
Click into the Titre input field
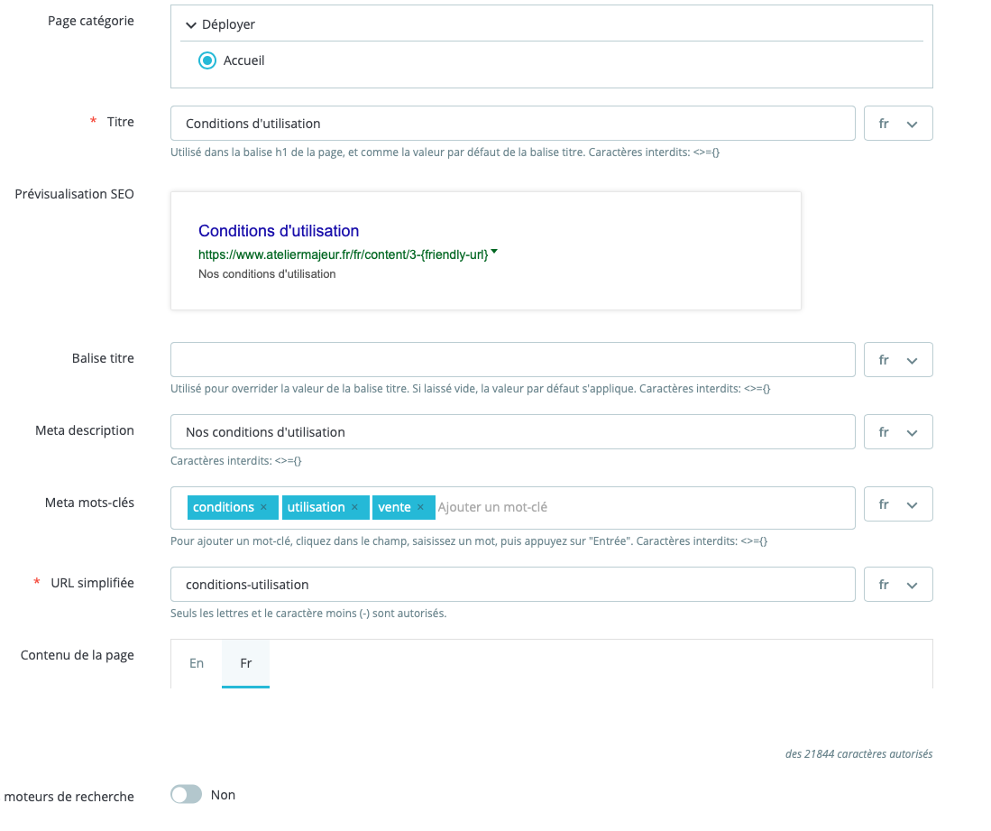pos(512,124)
